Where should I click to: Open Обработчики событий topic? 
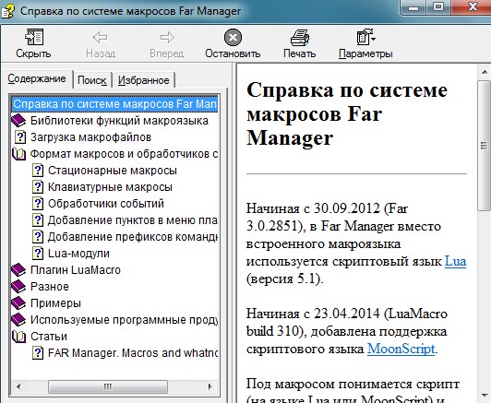tap(106, 204)
